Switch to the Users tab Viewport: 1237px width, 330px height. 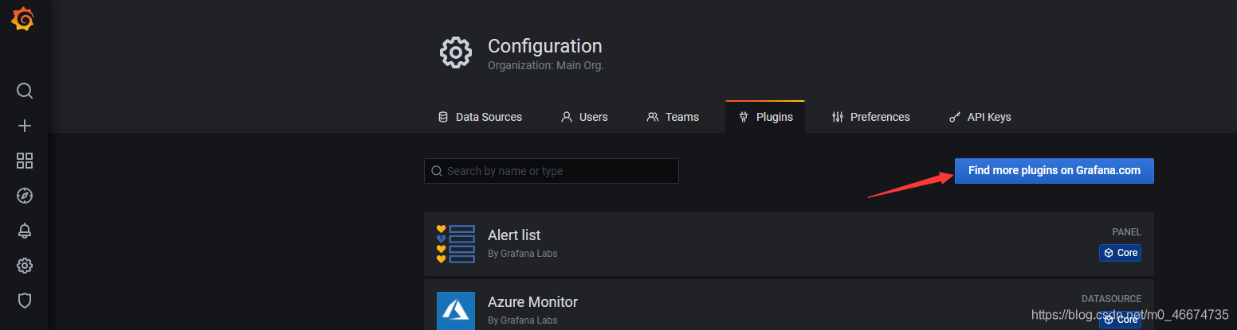click(x=584, y=117)
